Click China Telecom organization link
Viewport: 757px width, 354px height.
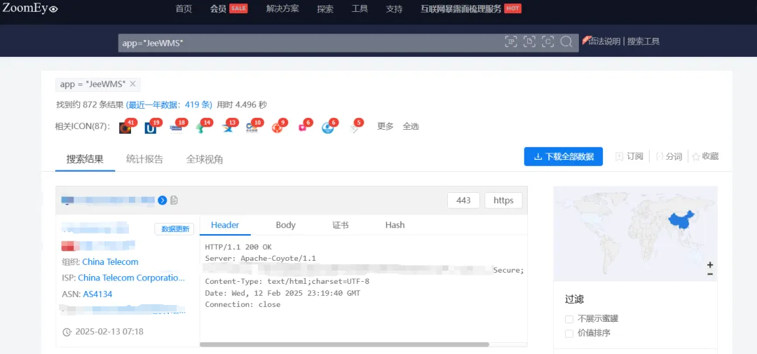point(110,261)
